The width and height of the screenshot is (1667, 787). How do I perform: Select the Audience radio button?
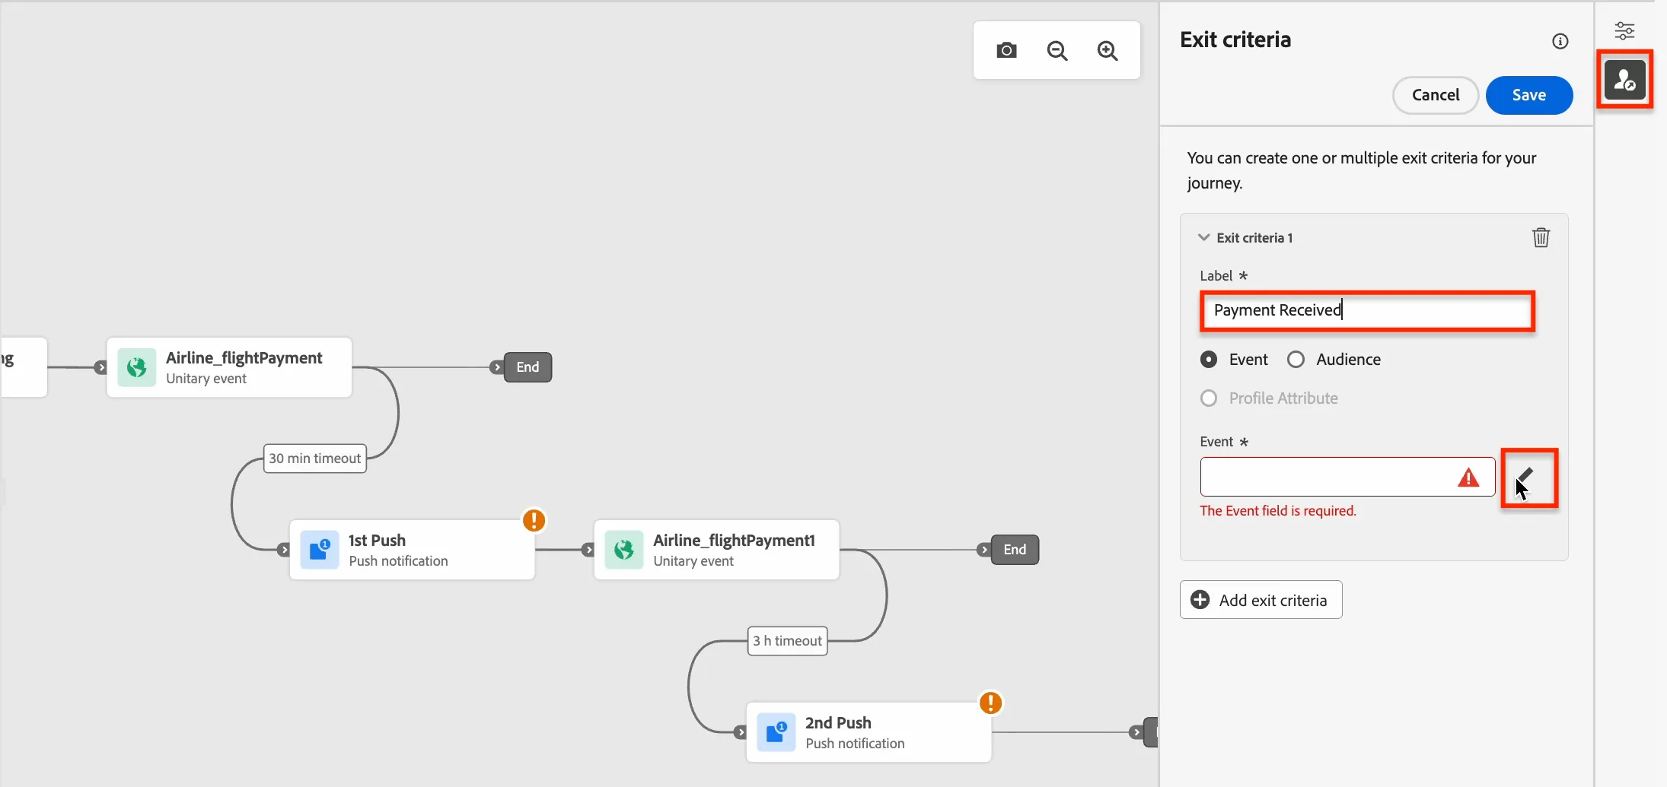[1296, 360]
